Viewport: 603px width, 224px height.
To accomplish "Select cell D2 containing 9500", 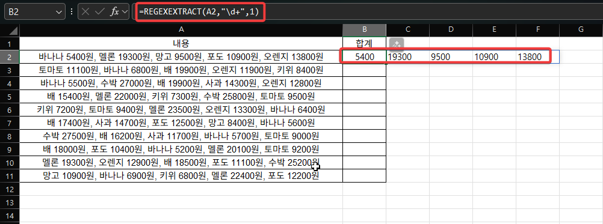I will pyautogui.click(x=451, y=57).
